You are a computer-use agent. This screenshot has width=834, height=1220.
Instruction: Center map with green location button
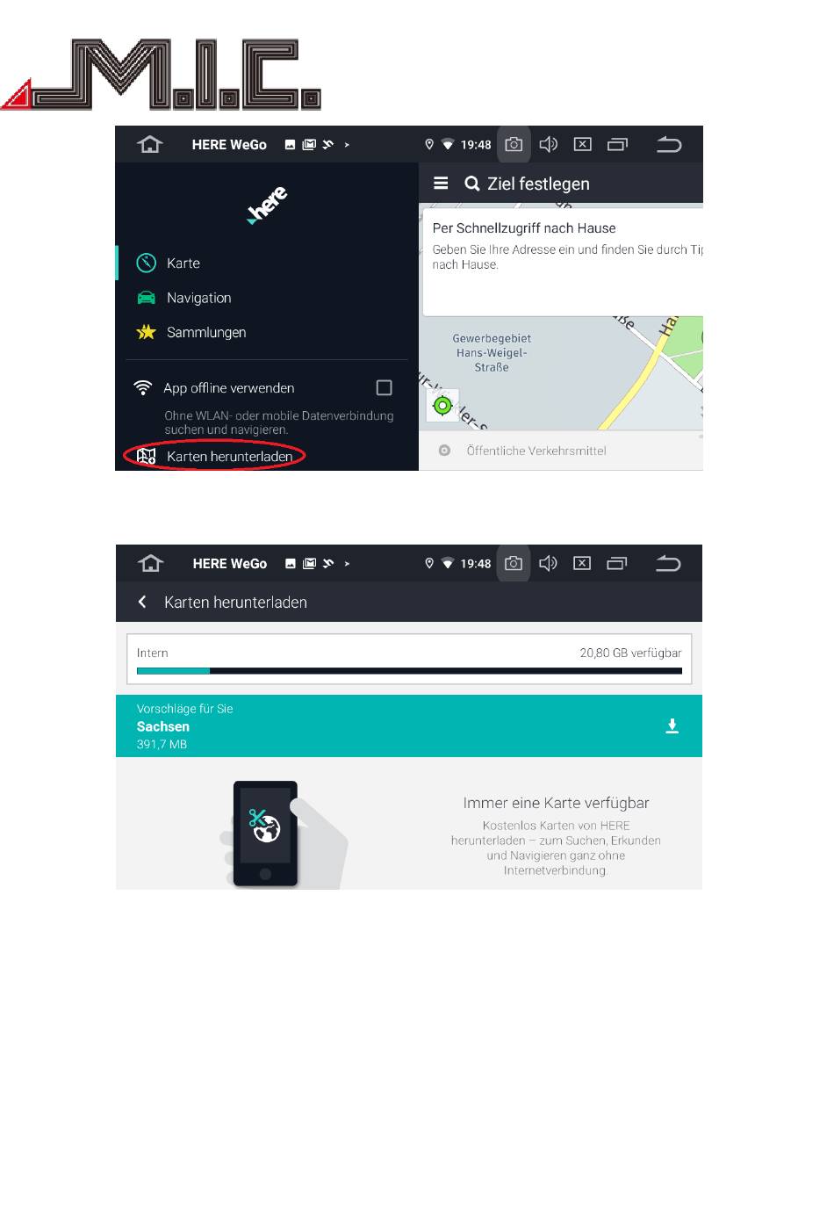tap(442, 405)
